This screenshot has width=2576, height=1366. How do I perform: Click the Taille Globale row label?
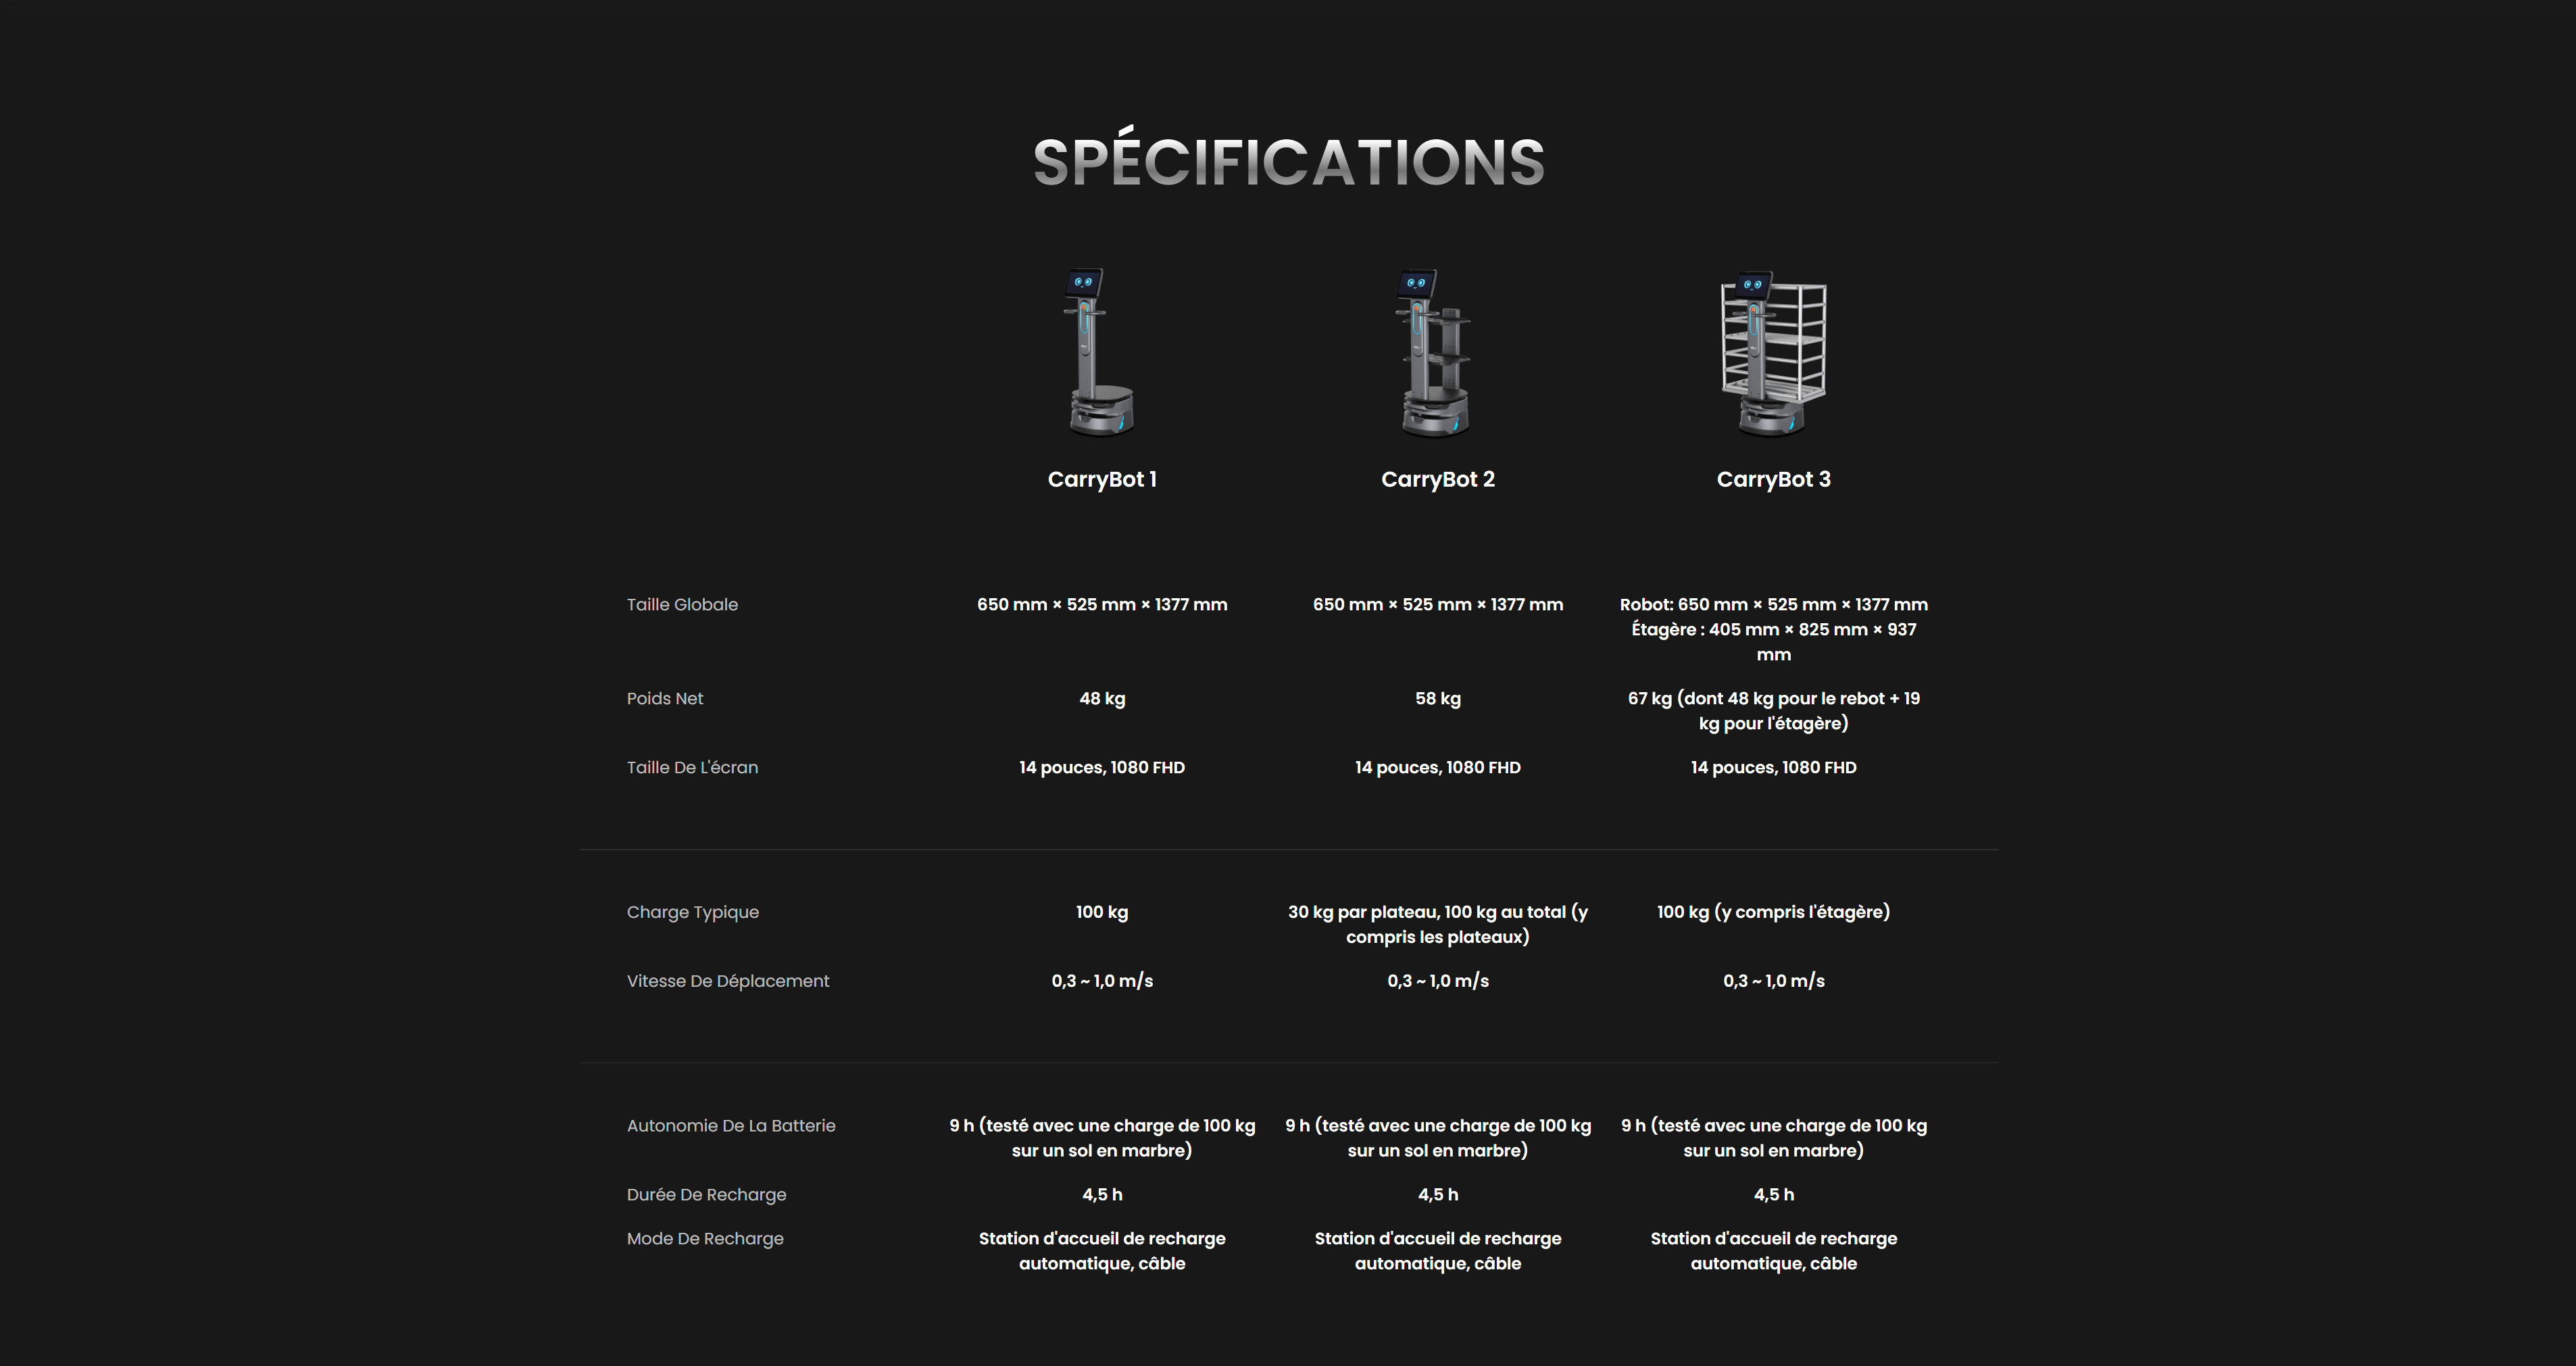click(x=682, y=604)
